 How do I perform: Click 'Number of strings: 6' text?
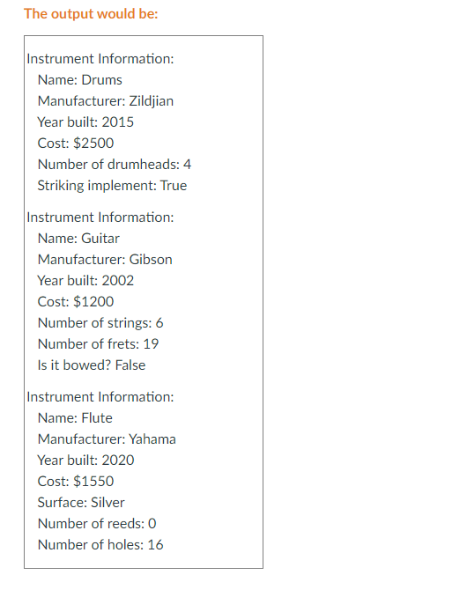pos(100,323)
